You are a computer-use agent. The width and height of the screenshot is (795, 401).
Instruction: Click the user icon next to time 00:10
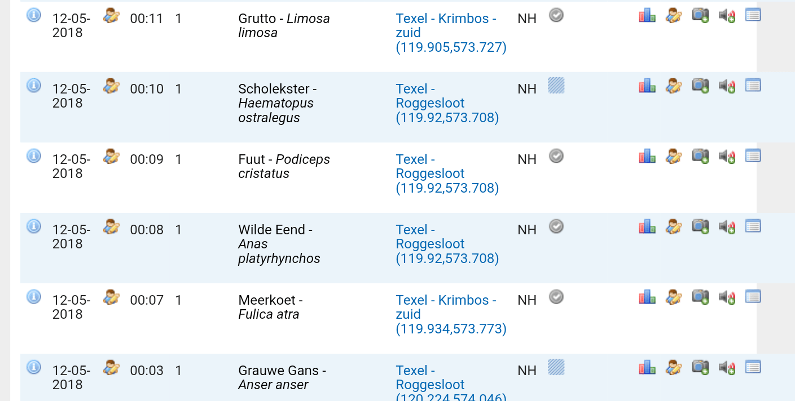(x=111, y=86)
